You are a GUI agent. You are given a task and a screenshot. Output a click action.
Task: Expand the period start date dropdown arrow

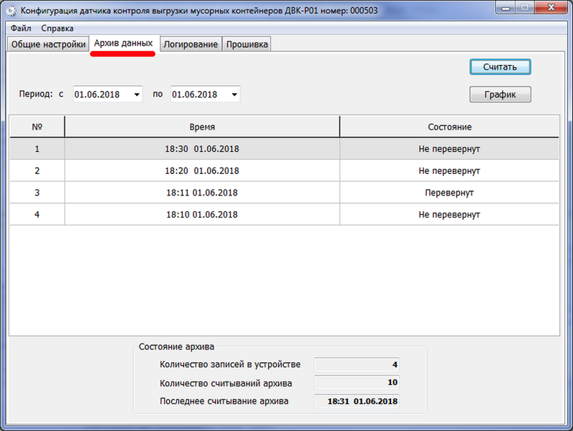(x=137, y=95)
